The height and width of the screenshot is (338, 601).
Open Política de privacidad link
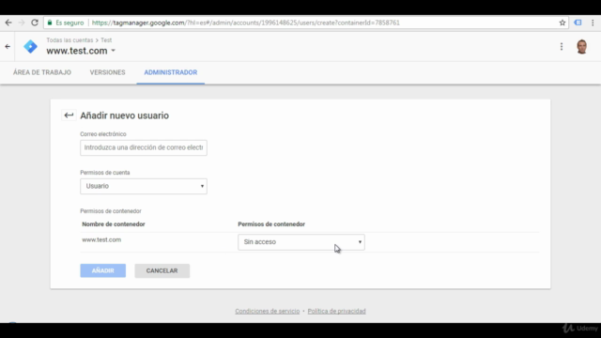pyautogui.click(x=336, y=311)
